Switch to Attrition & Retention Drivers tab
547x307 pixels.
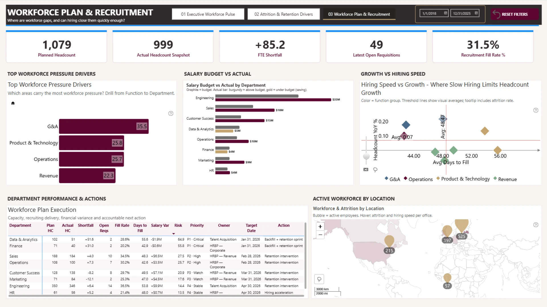283,14
